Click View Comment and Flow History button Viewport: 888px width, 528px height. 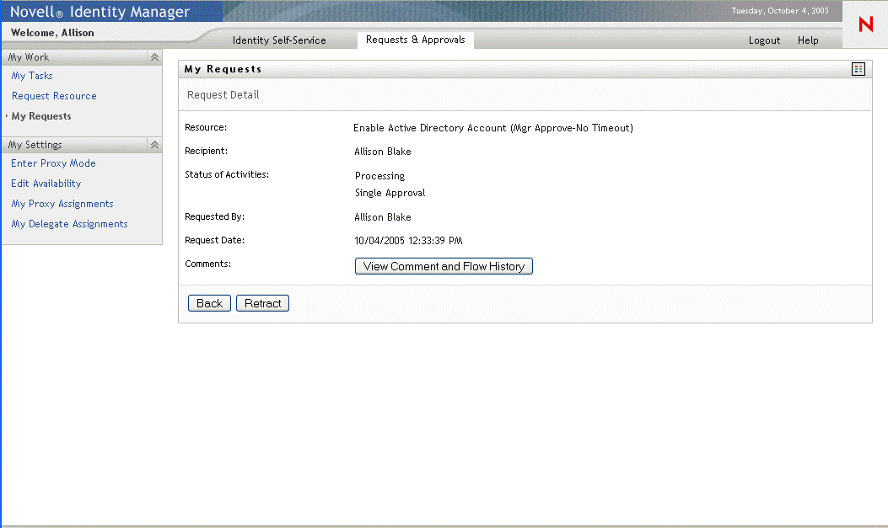(x=444, y=266)
